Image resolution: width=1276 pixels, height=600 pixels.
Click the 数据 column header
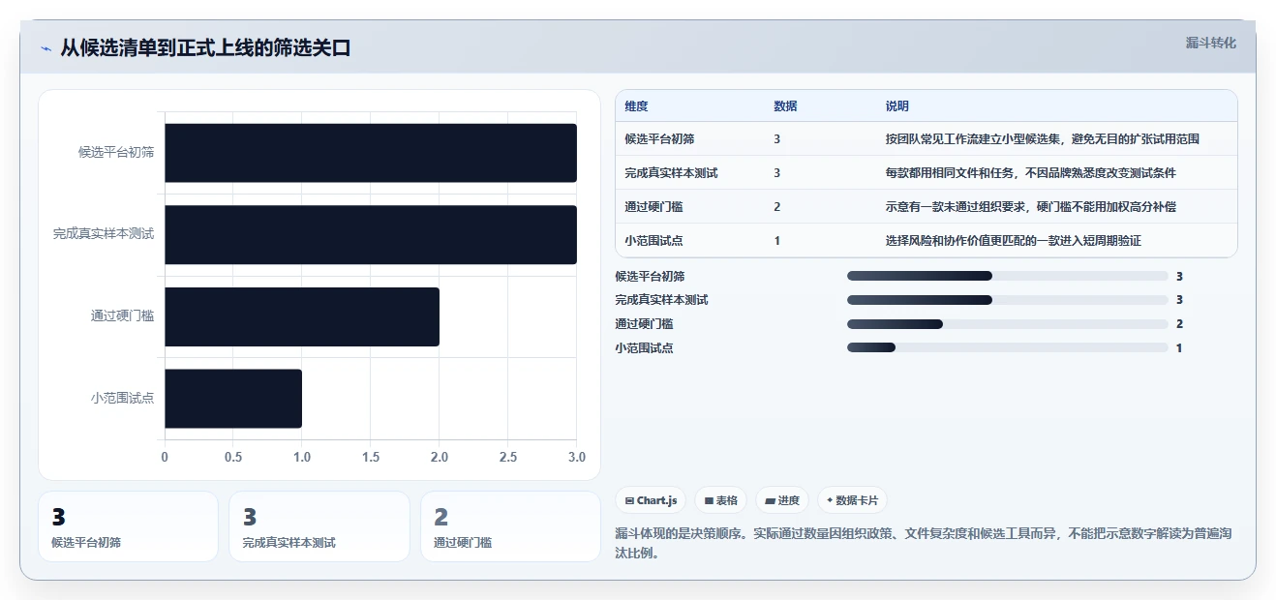tap(785, 106)
